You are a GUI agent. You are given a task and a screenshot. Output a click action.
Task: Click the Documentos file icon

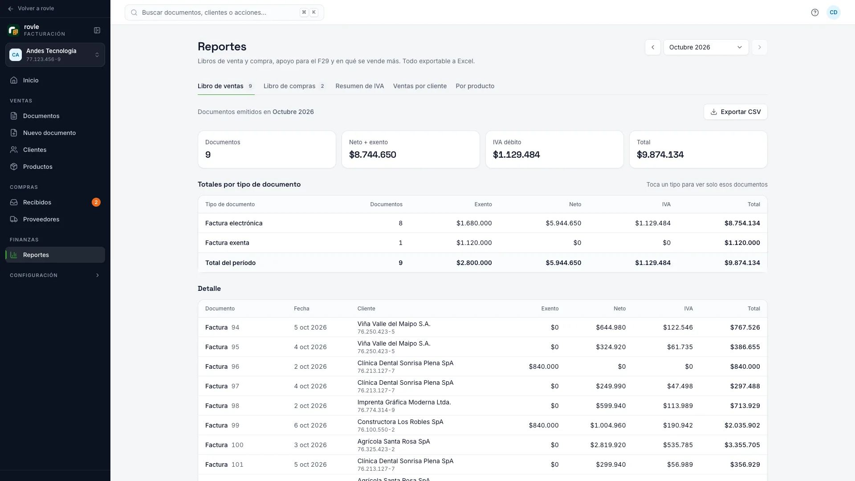[14, 116]
